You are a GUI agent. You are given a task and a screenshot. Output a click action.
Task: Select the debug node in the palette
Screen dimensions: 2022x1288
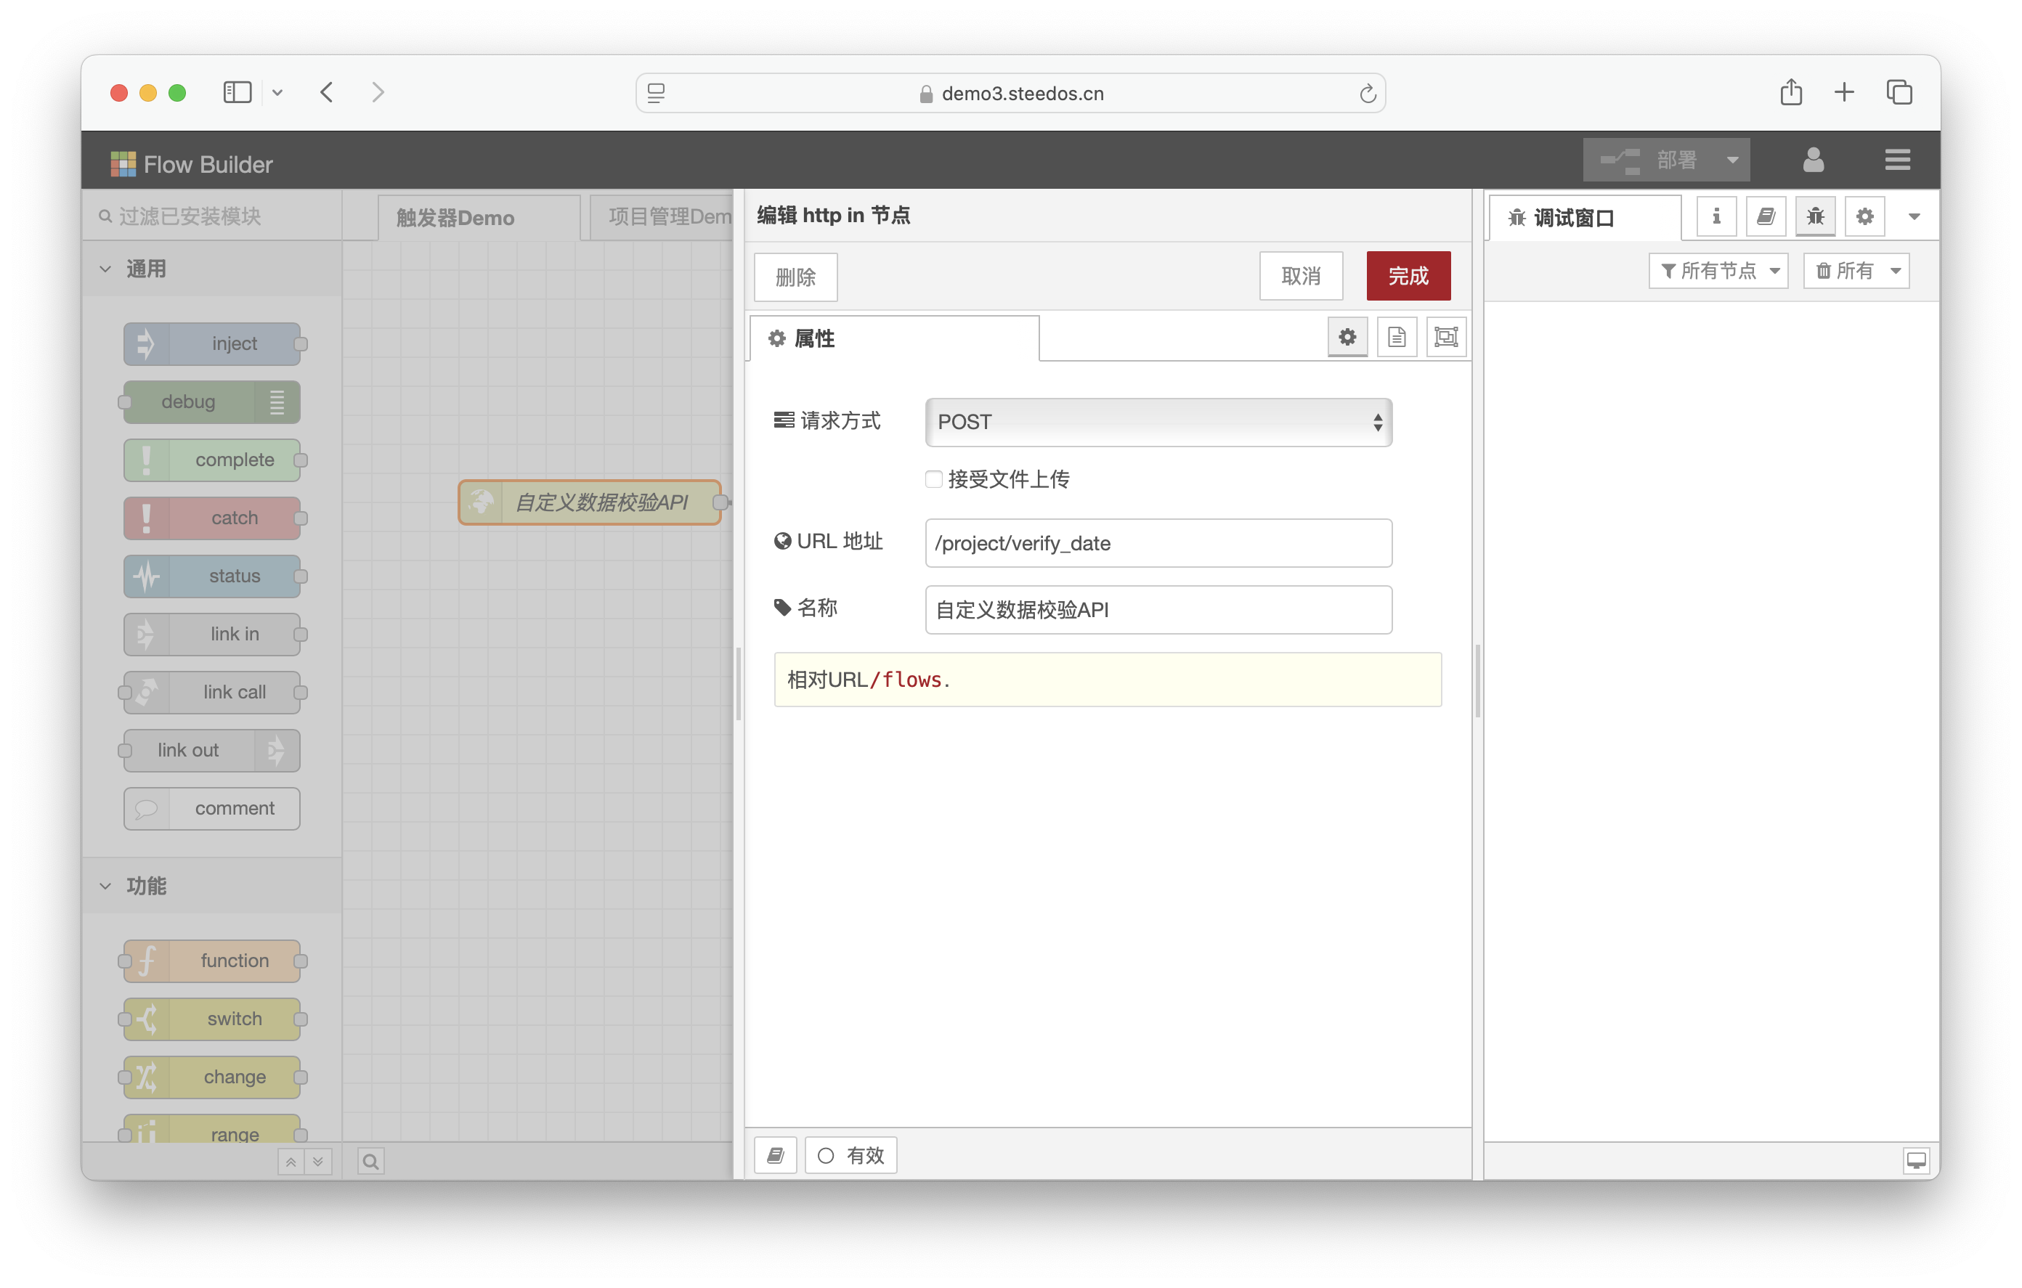tap(213, 402)
